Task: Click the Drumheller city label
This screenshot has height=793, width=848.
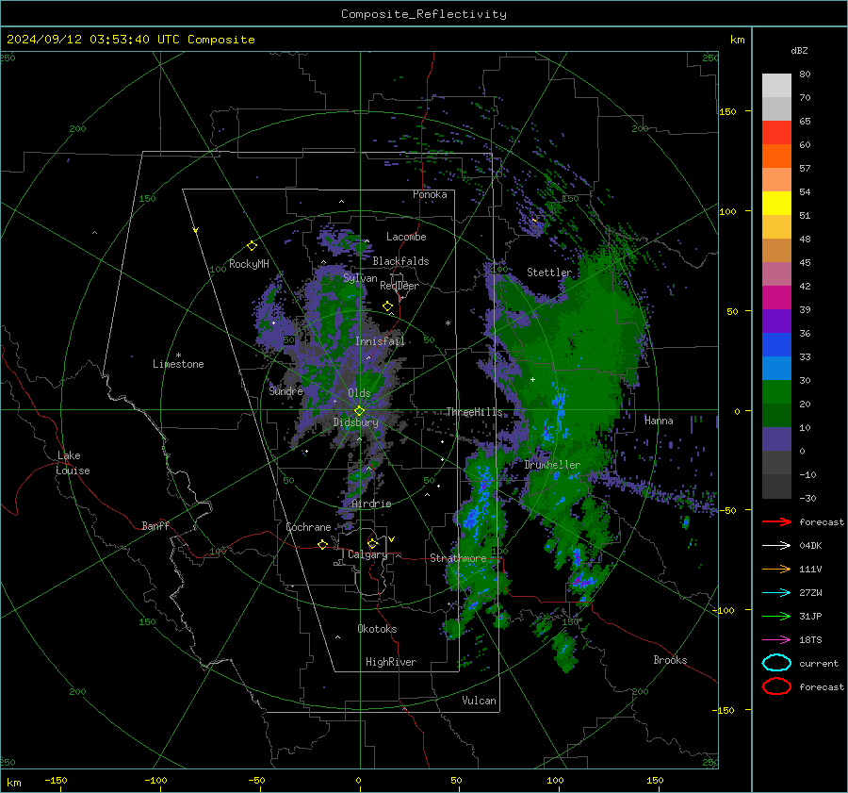Action: click(552, 465)
